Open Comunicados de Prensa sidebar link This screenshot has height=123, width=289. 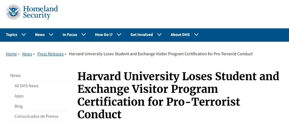pos(36,116)
